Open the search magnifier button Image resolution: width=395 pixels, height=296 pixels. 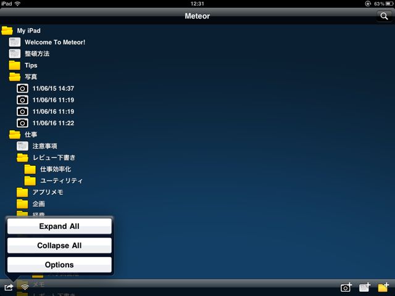click(x=384, y=16)
